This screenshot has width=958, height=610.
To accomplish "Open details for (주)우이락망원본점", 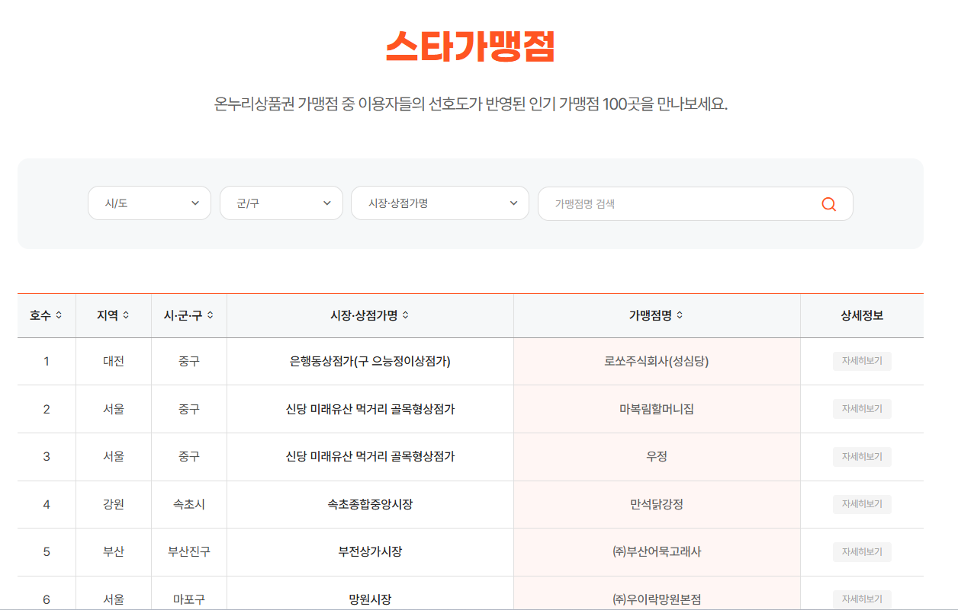I will (x=862, y=599).
